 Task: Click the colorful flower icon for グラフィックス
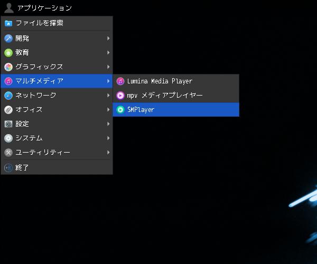(8, 67)
